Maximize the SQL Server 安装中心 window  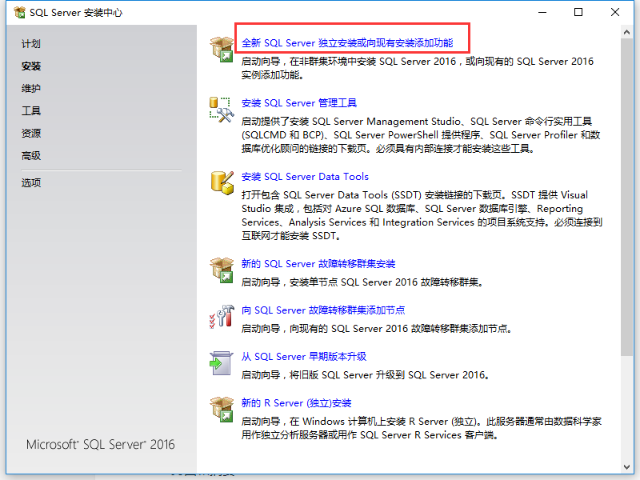coord(578,13)
